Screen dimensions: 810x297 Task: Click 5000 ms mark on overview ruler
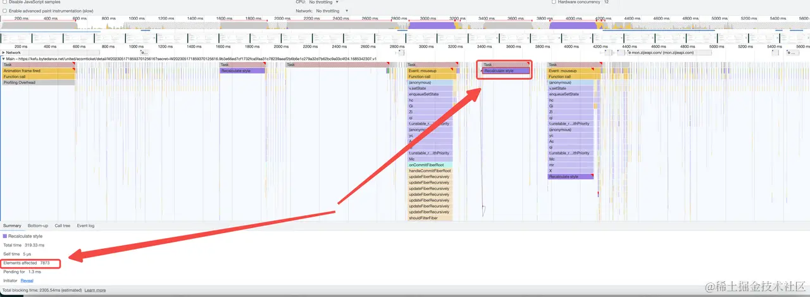(x=720, y=19)
